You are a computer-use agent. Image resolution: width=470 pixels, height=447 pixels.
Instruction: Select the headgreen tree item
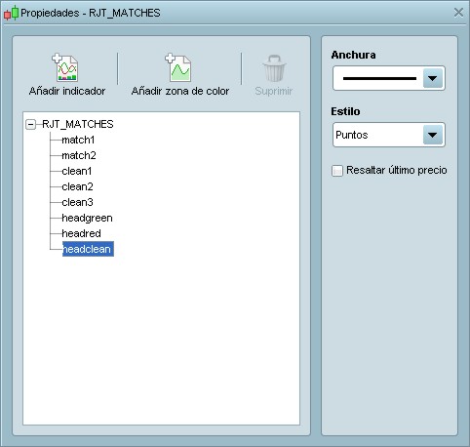click(87, 218)
